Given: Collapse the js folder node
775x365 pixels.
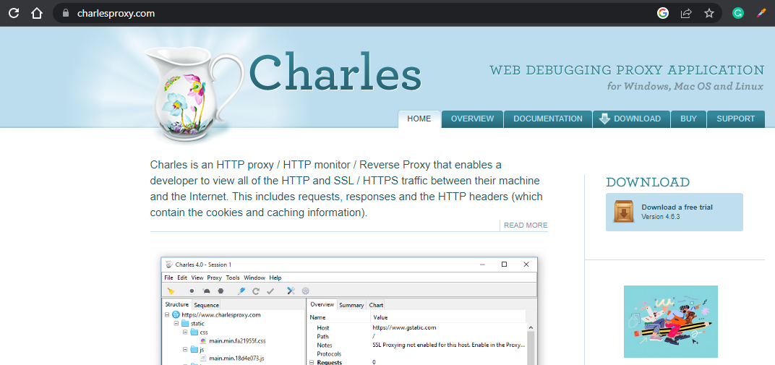Looking at the screenshot, I should pyautogui.click(x=185, y=349).
